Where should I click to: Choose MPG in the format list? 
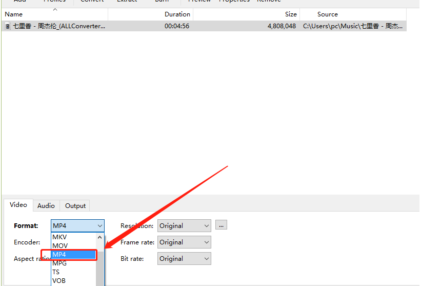click(73, 263)
